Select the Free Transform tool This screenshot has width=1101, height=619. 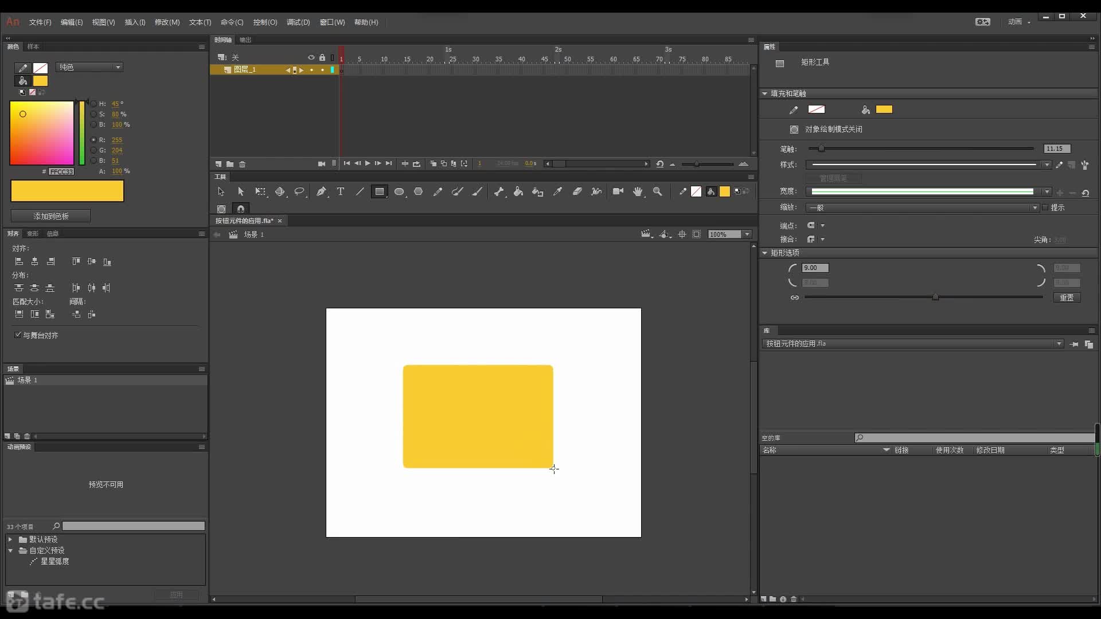pos(260,191)
